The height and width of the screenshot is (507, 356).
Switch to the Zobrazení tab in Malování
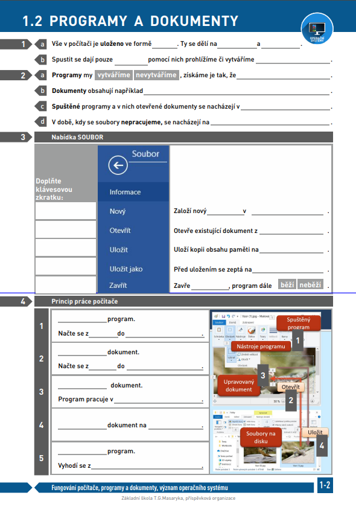coord(248,322)
